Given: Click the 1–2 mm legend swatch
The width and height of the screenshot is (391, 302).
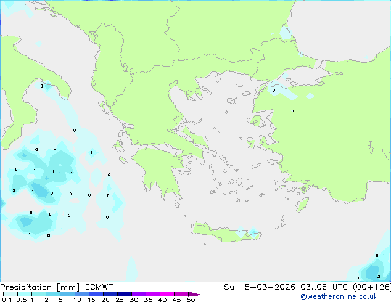Looking at the screenshot, I should tap(39, 294).
